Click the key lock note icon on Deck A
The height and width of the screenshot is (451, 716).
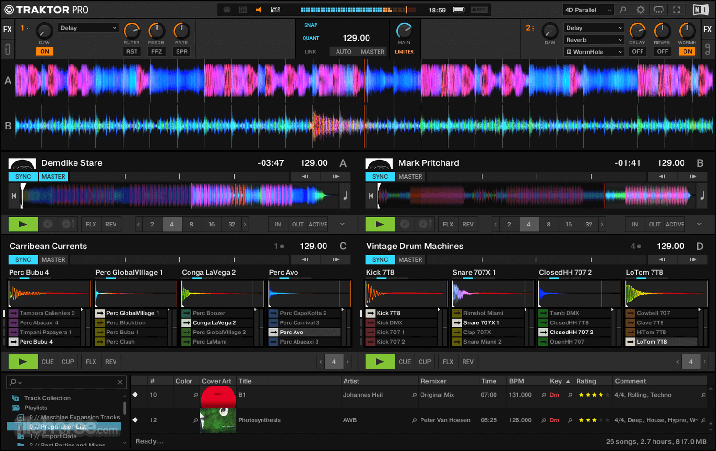345,196
